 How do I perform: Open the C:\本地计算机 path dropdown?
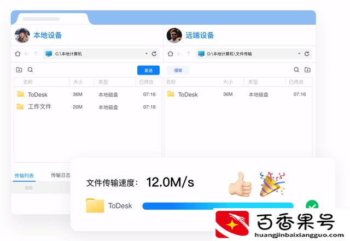point(147,54)
